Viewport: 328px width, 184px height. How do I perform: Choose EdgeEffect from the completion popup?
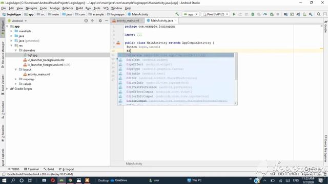(176, 64)
